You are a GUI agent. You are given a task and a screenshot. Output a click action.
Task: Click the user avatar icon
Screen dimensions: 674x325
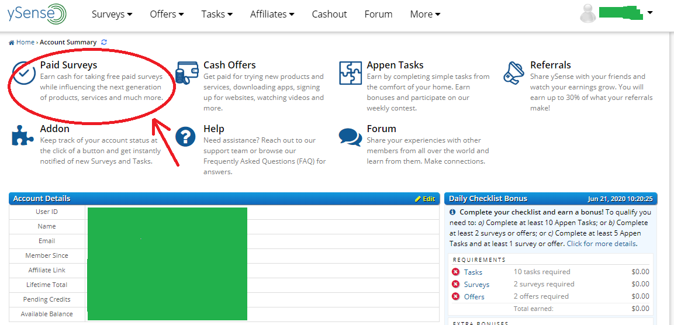pyautogui.click(x=587, y=14)
